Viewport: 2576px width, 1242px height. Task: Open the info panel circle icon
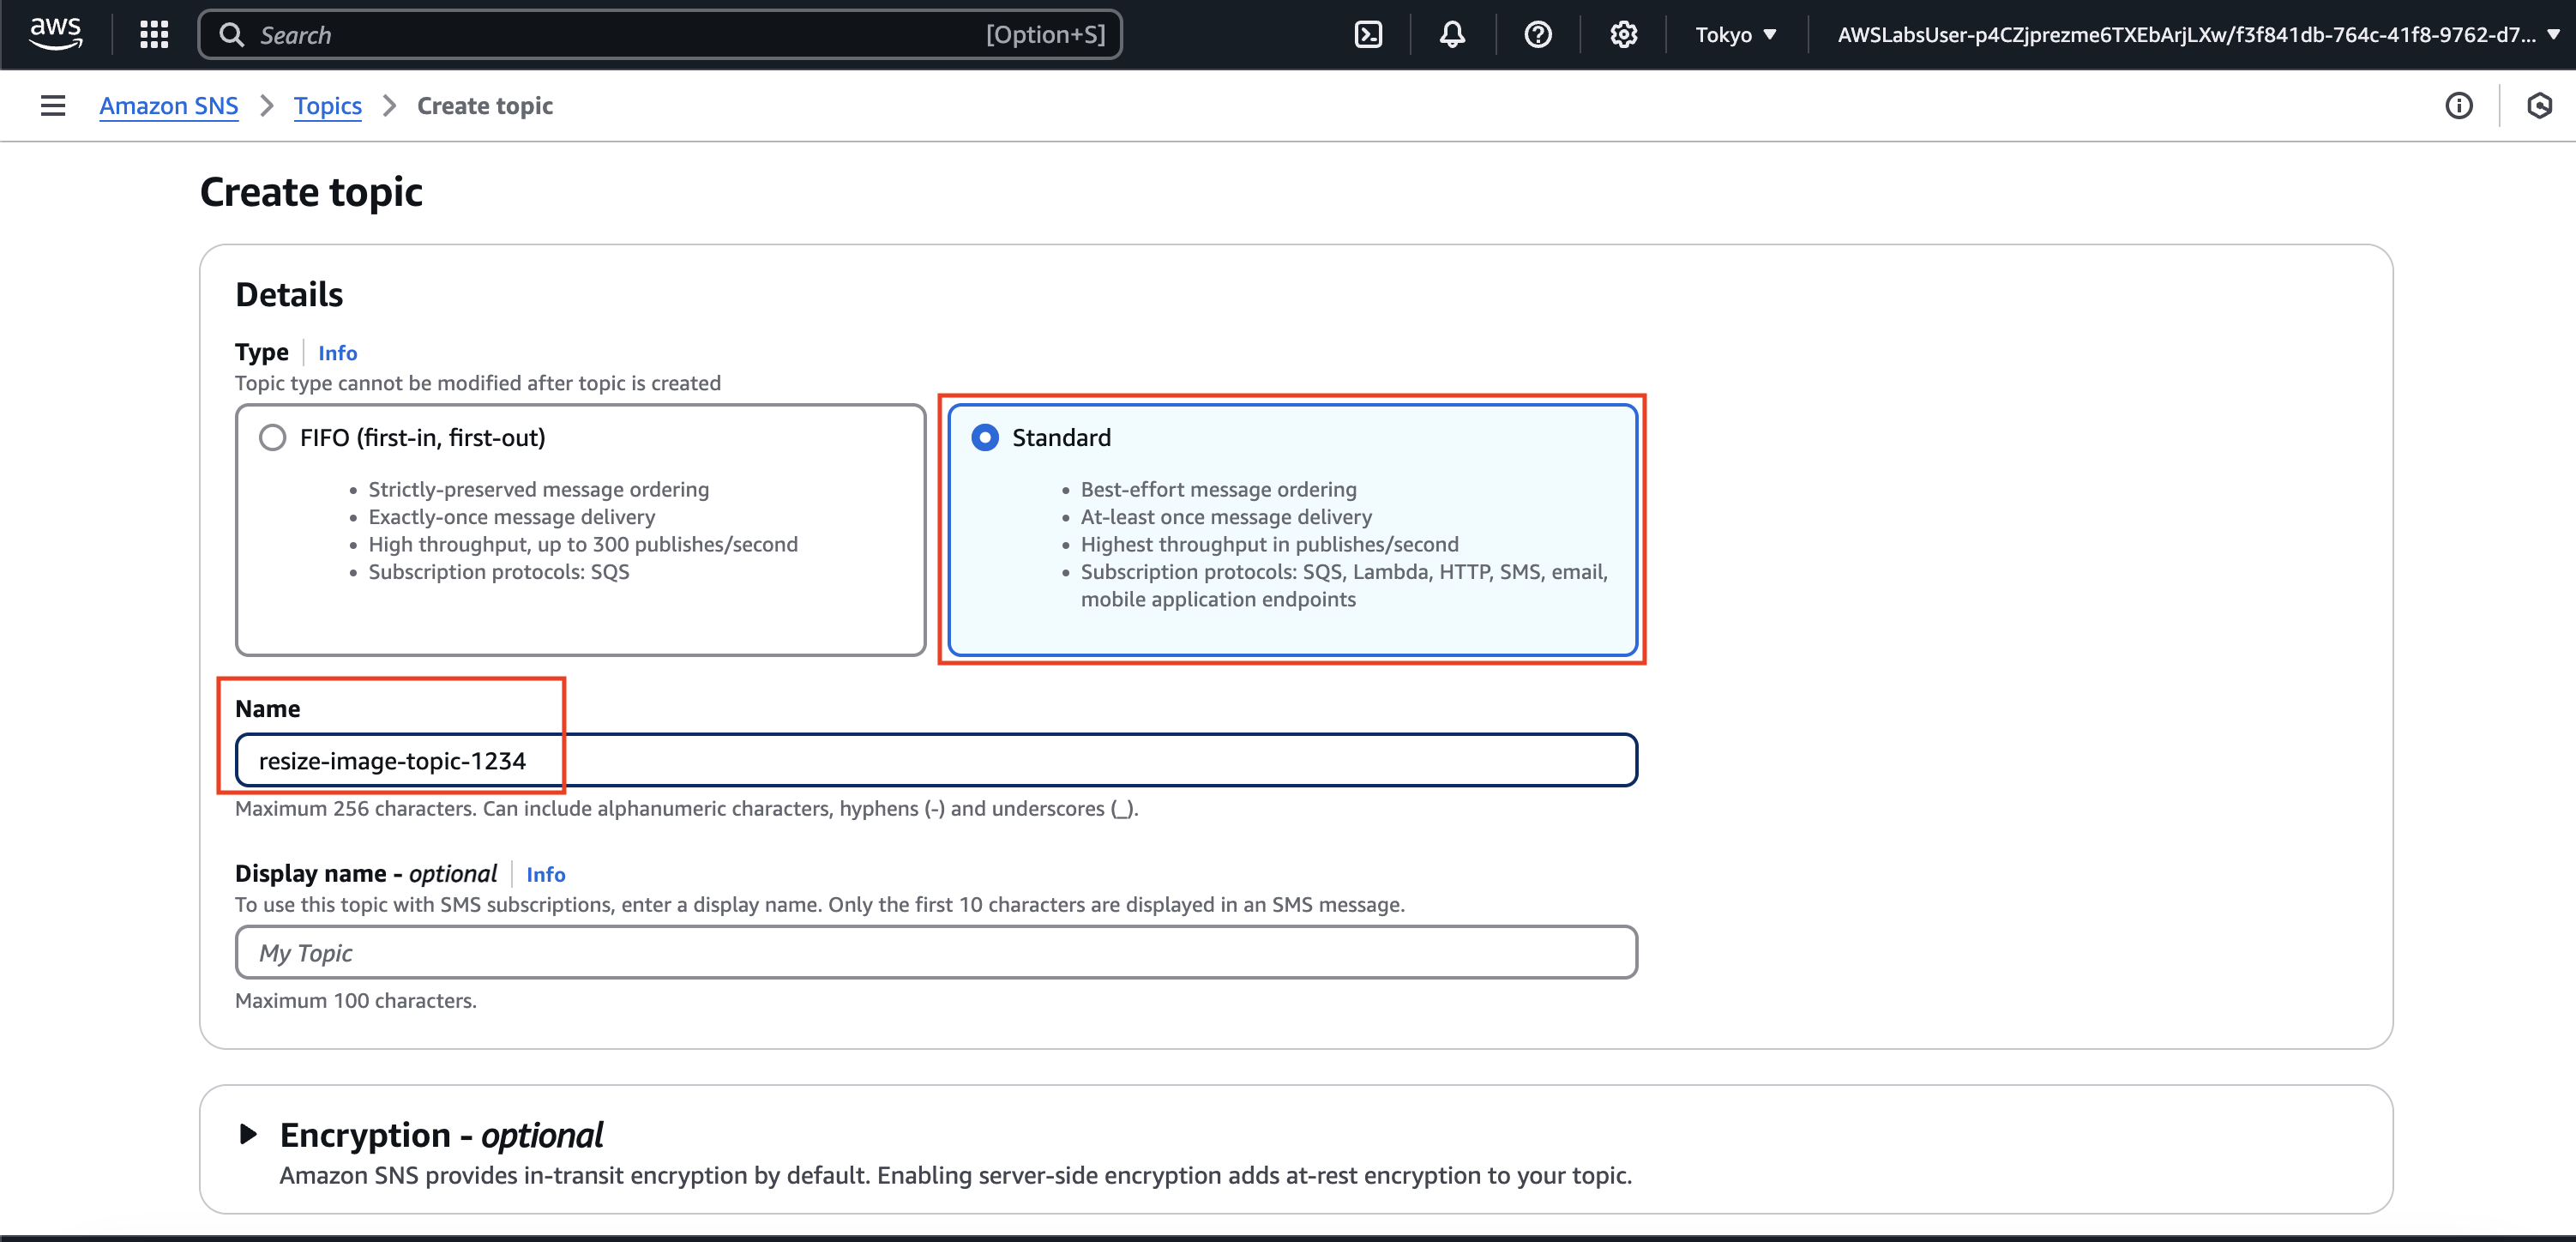[2458, 105]
